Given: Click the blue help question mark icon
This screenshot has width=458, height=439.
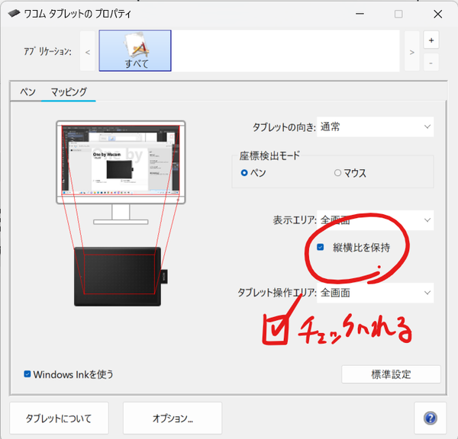Looking at the screenshot, I should pos(431,418).
